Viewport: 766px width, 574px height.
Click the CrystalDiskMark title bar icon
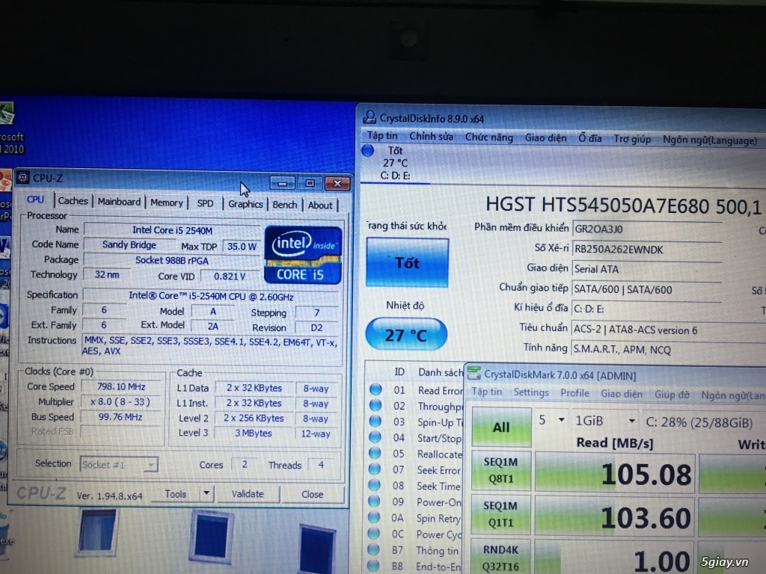(x=474, y=374)
